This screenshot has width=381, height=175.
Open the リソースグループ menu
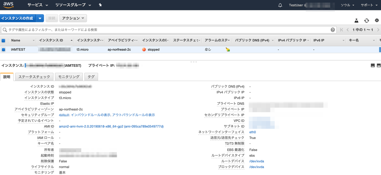pyautogui.click(x=73, y=5)
